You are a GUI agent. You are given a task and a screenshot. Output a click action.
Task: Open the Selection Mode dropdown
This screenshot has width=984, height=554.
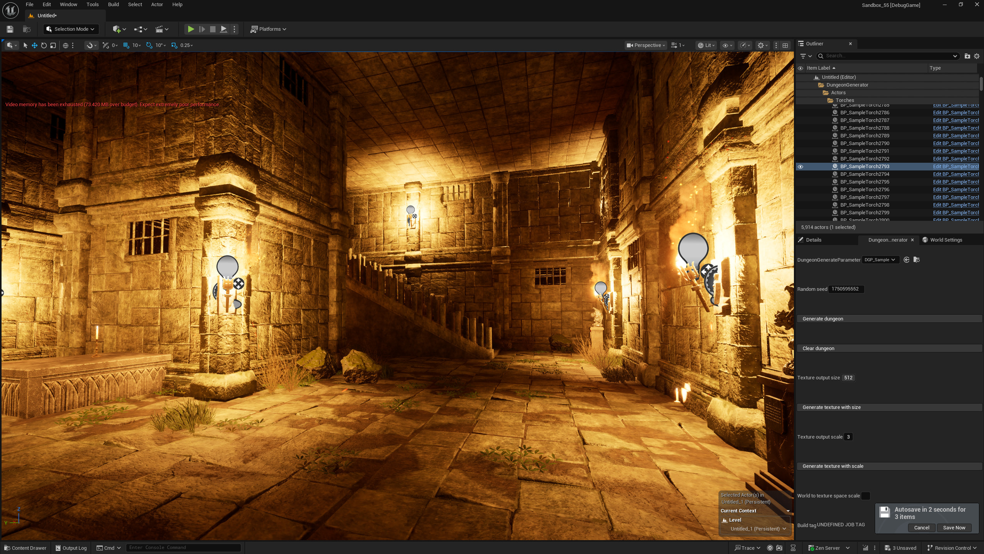coord(71,29)
